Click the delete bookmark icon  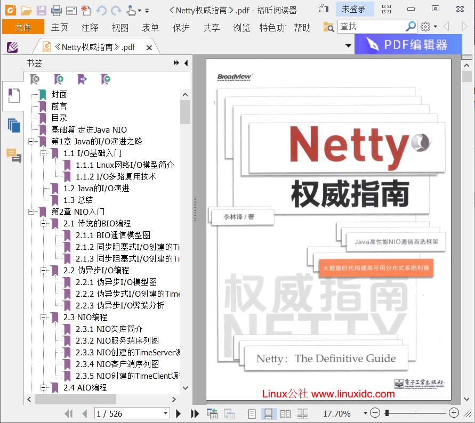coord(35,79)
